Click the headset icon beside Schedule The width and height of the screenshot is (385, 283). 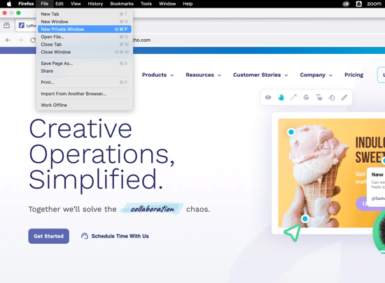point(85,236)
